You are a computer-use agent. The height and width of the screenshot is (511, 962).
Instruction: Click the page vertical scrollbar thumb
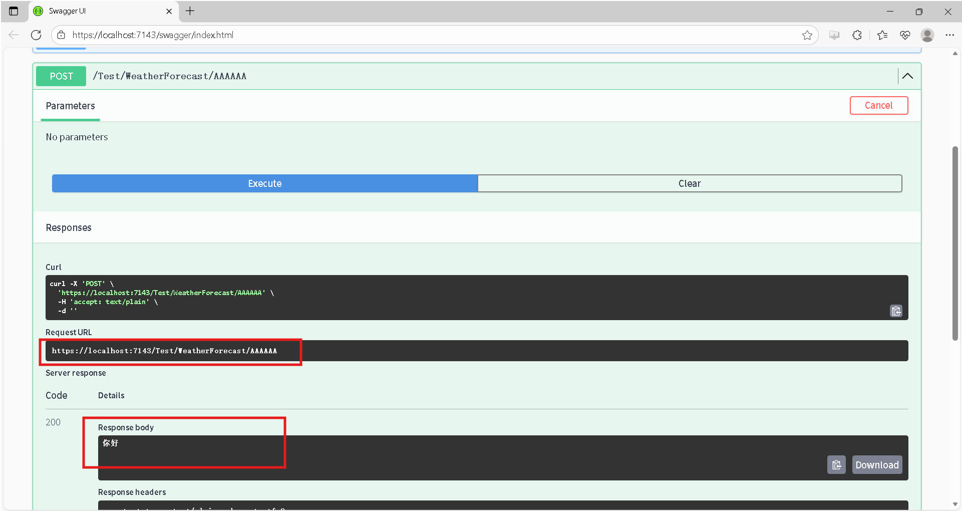pos(955,243)
